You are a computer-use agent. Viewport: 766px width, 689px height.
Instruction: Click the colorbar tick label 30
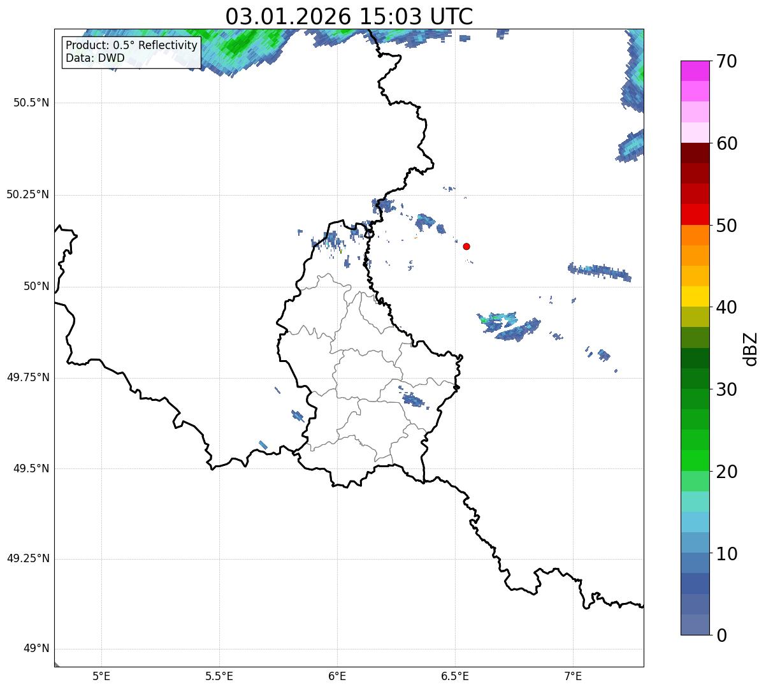[x=728, y=389]
